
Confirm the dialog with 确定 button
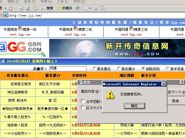tap(134, 106)
